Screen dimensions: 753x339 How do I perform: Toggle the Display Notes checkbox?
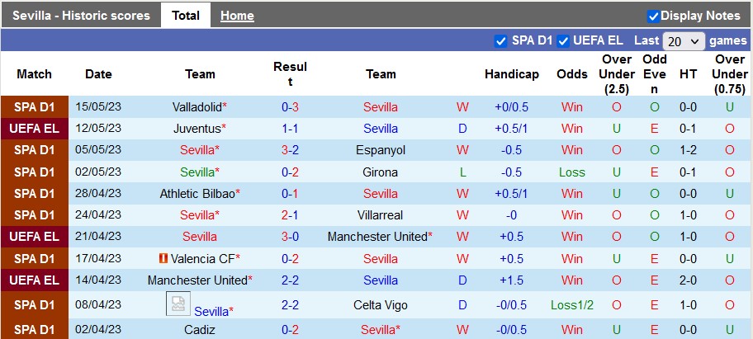(x=653, y=16)
